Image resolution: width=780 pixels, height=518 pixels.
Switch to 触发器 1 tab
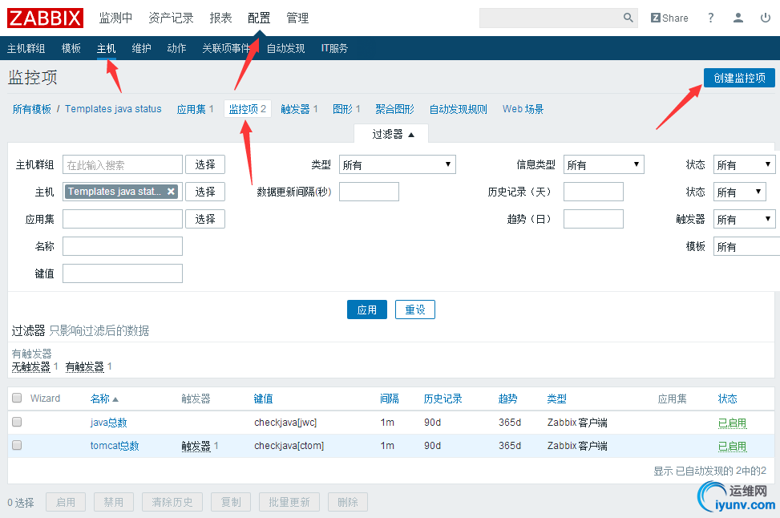(x=299, y=109)
